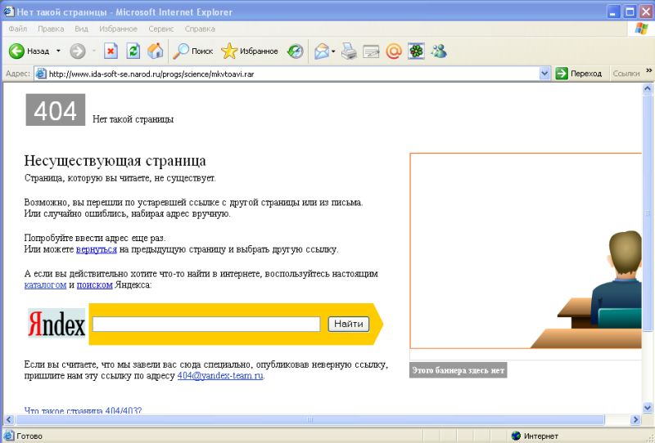This screenshot has width=655, height=443.
Task: Click the Найти search button
Action: point(349,324)
